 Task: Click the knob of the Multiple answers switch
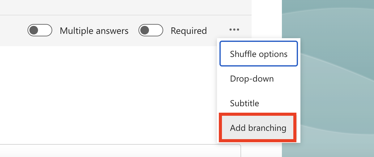pyautogui.click(x=34, y=30)
